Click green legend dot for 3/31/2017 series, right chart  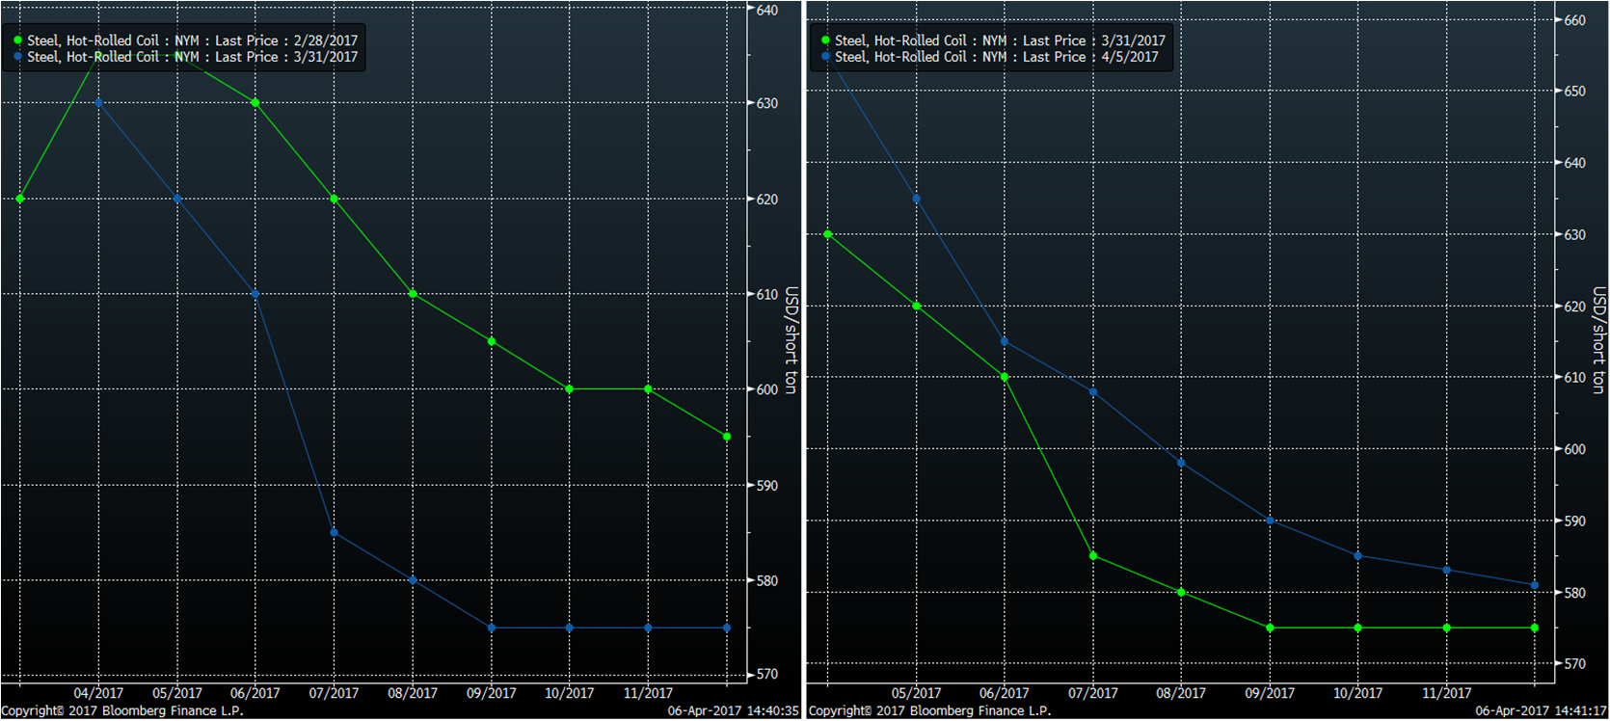pos(825,40)
